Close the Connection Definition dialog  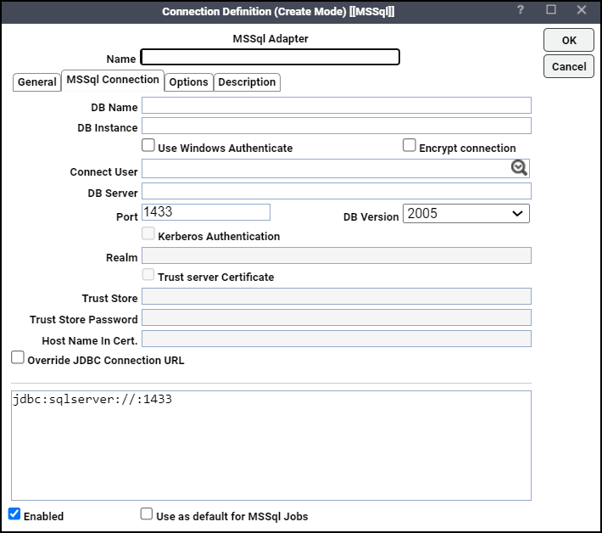coord(582,9)
